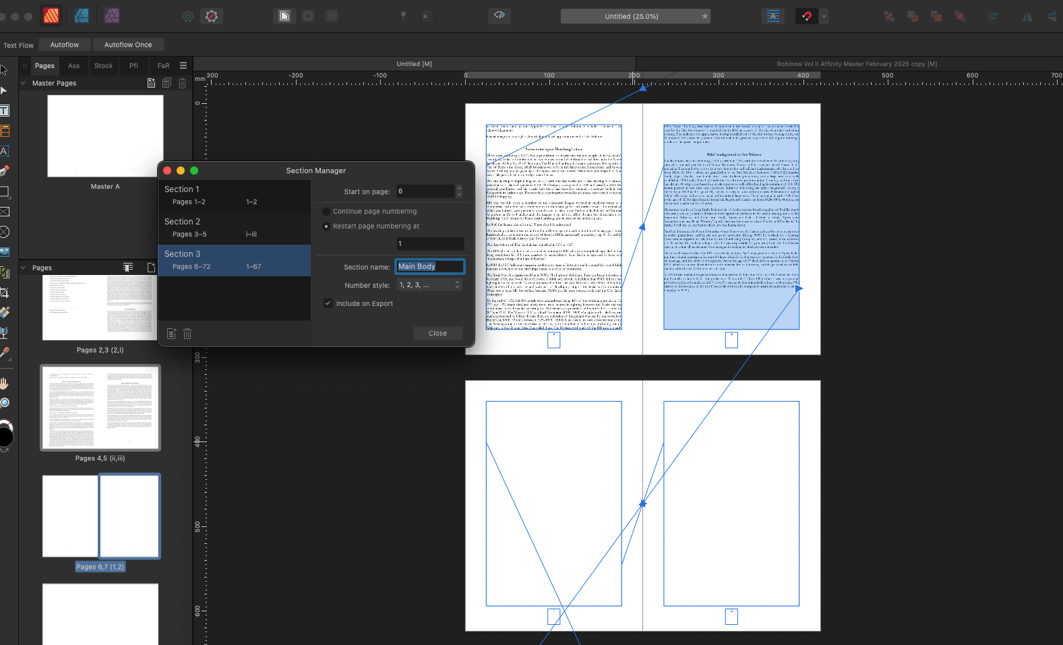Select the Vector Crop tool
This screenshot has height=645, width=1063.
4,293
